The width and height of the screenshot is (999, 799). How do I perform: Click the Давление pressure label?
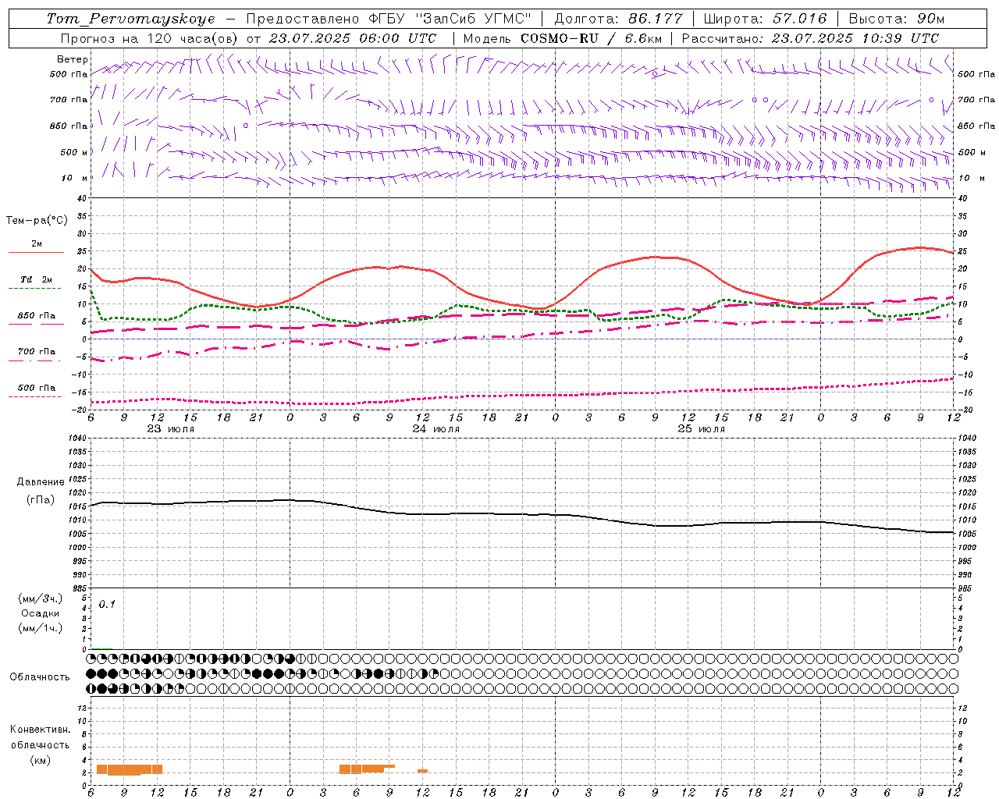(x=41, y=482)
